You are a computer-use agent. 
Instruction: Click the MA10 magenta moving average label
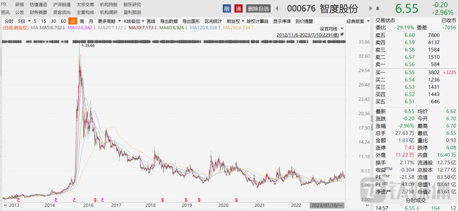click(x=81, y=28)
